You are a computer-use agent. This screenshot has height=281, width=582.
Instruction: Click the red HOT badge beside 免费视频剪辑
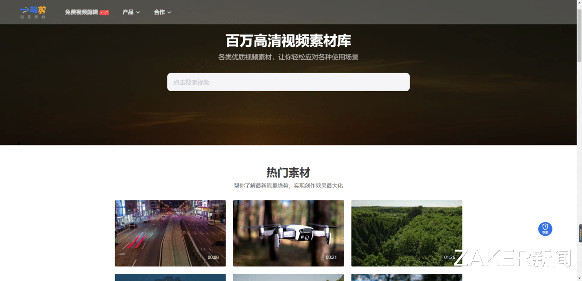pyautogui.click(x=104, y=13)
